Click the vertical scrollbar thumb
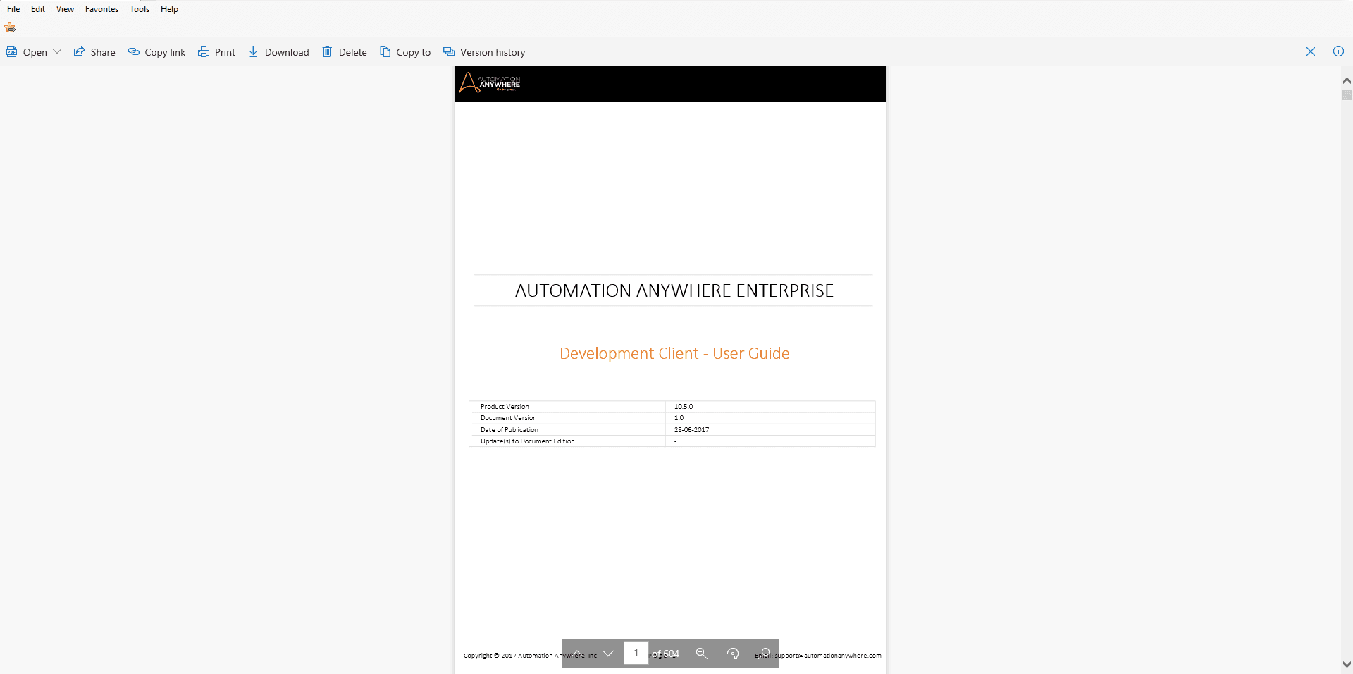The width and height of the screenshot is (1353, 674). pos(1347,94)
